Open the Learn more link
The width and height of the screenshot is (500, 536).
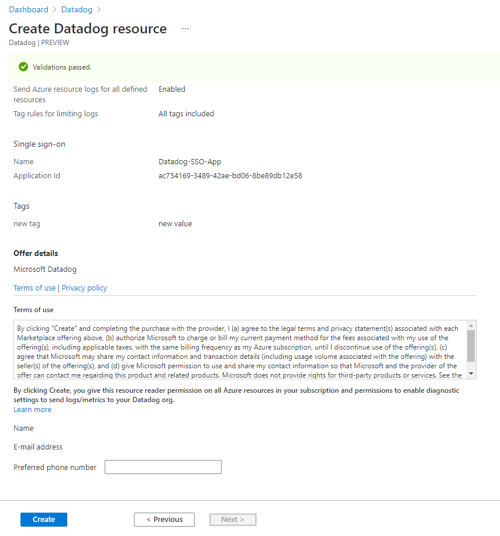point(32,410)
